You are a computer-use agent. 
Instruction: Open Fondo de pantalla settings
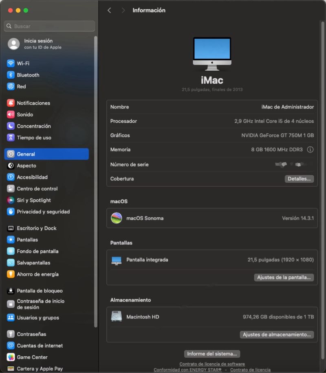(x=46, y=251)
